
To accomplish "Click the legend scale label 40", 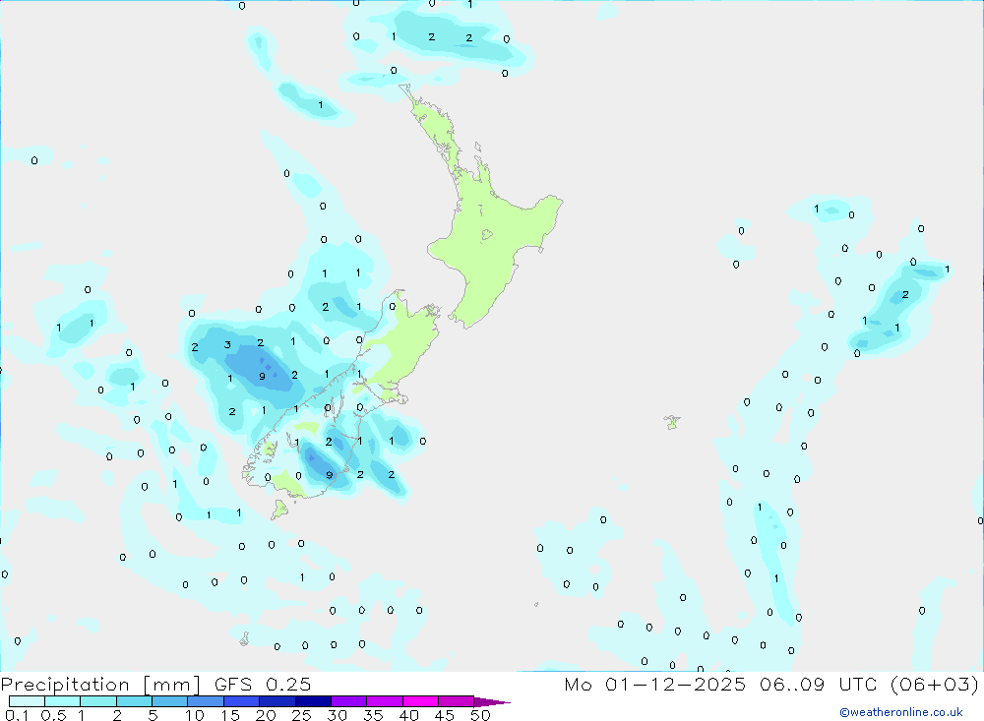I will (409, 715).
